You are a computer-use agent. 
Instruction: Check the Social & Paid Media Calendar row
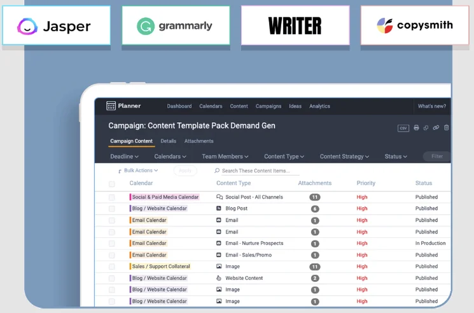coord(112,197)
